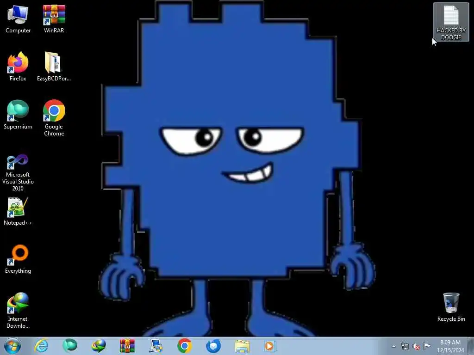
Task: Select the Notepad++ desktop shortcut
Action: 18,211
